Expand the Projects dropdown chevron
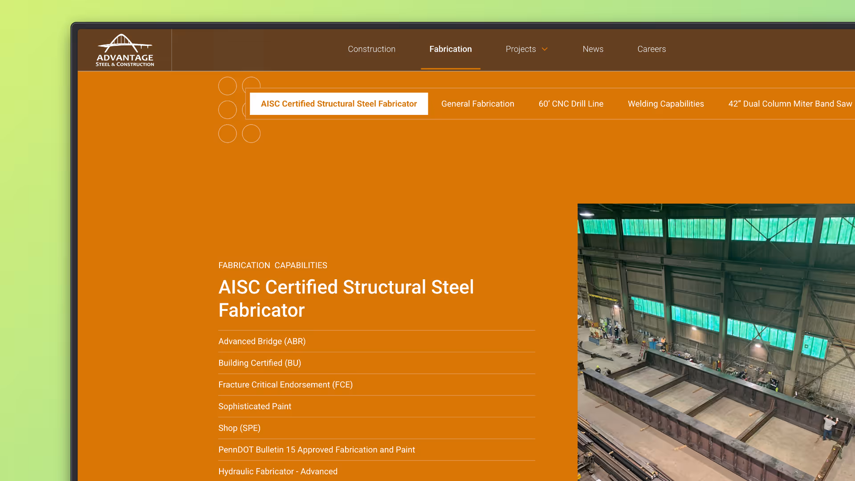 tap(545, 49)
